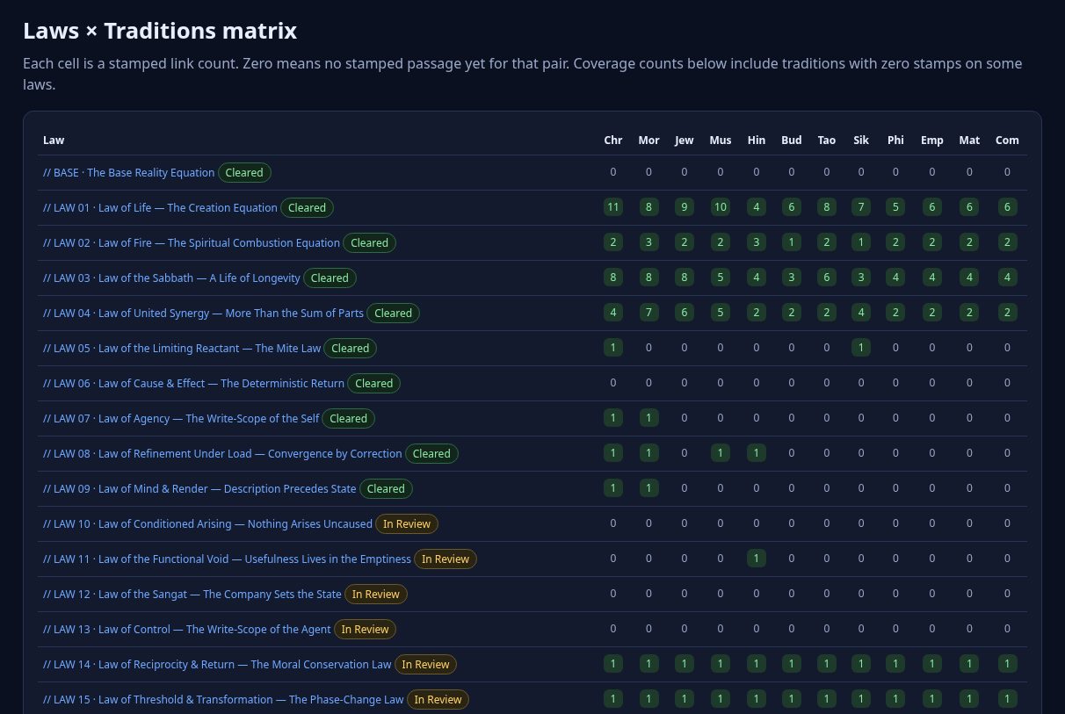The height and width of the screenshot is (714, 1065).
Task: Click the 5 cell in LAW 03 Mus column
Action: (721, 278)
